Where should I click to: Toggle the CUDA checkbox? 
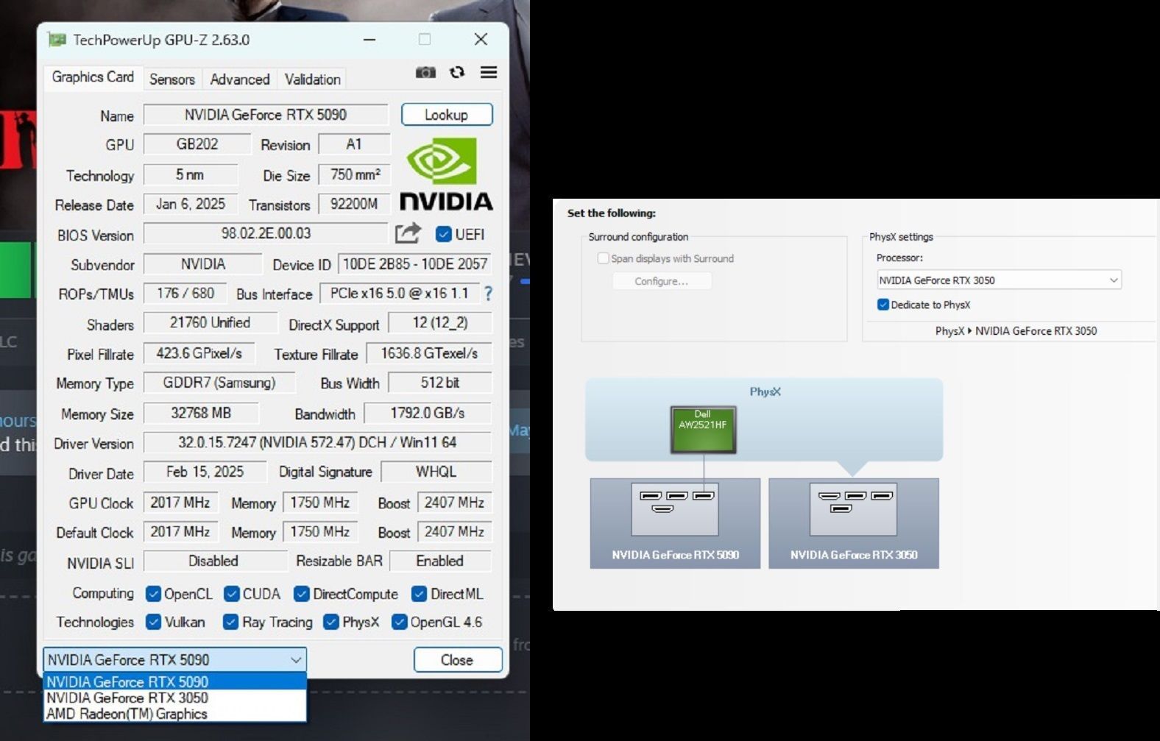click(232, 594)
